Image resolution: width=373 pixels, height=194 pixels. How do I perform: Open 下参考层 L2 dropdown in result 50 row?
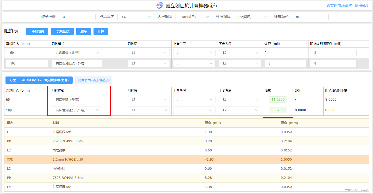tap(240, 99)
